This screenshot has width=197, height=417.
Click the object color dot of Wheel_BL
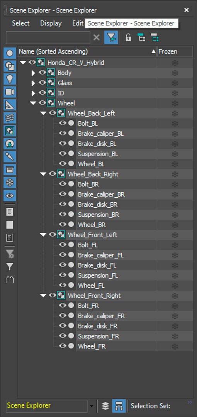(71, 163)
